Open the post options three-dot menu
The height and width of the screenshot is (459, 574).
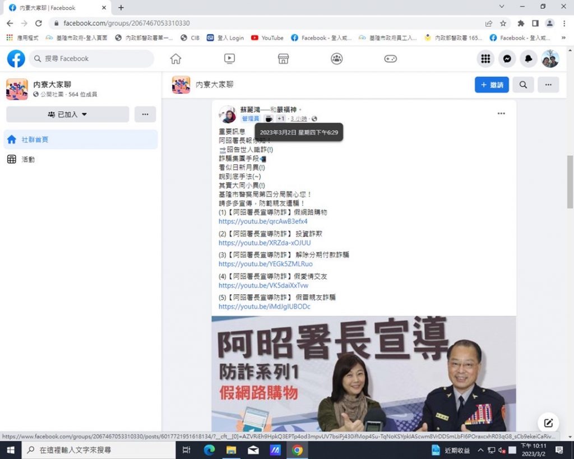[x=501, y=113]
